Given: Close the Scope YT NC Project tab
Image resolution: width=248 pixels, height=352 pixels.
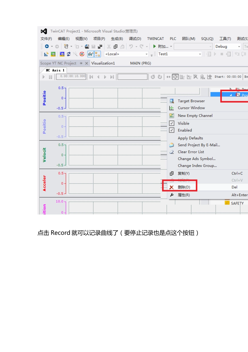Looking at the screenshot, I should point(87,63).
